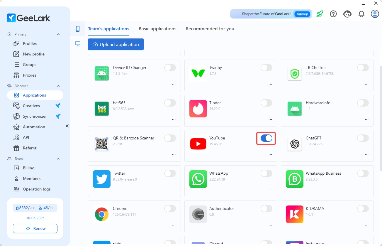Screen dimensions: 382x246
Task: Open Billing in the sidebar
Action: (x=35, y=168)
